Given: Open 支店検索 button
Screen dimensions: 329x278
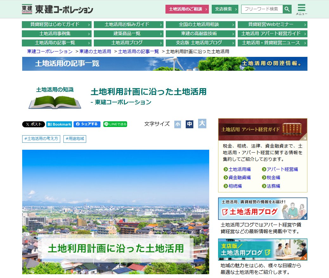Looking at the screenshot, I should click(225, 9).
